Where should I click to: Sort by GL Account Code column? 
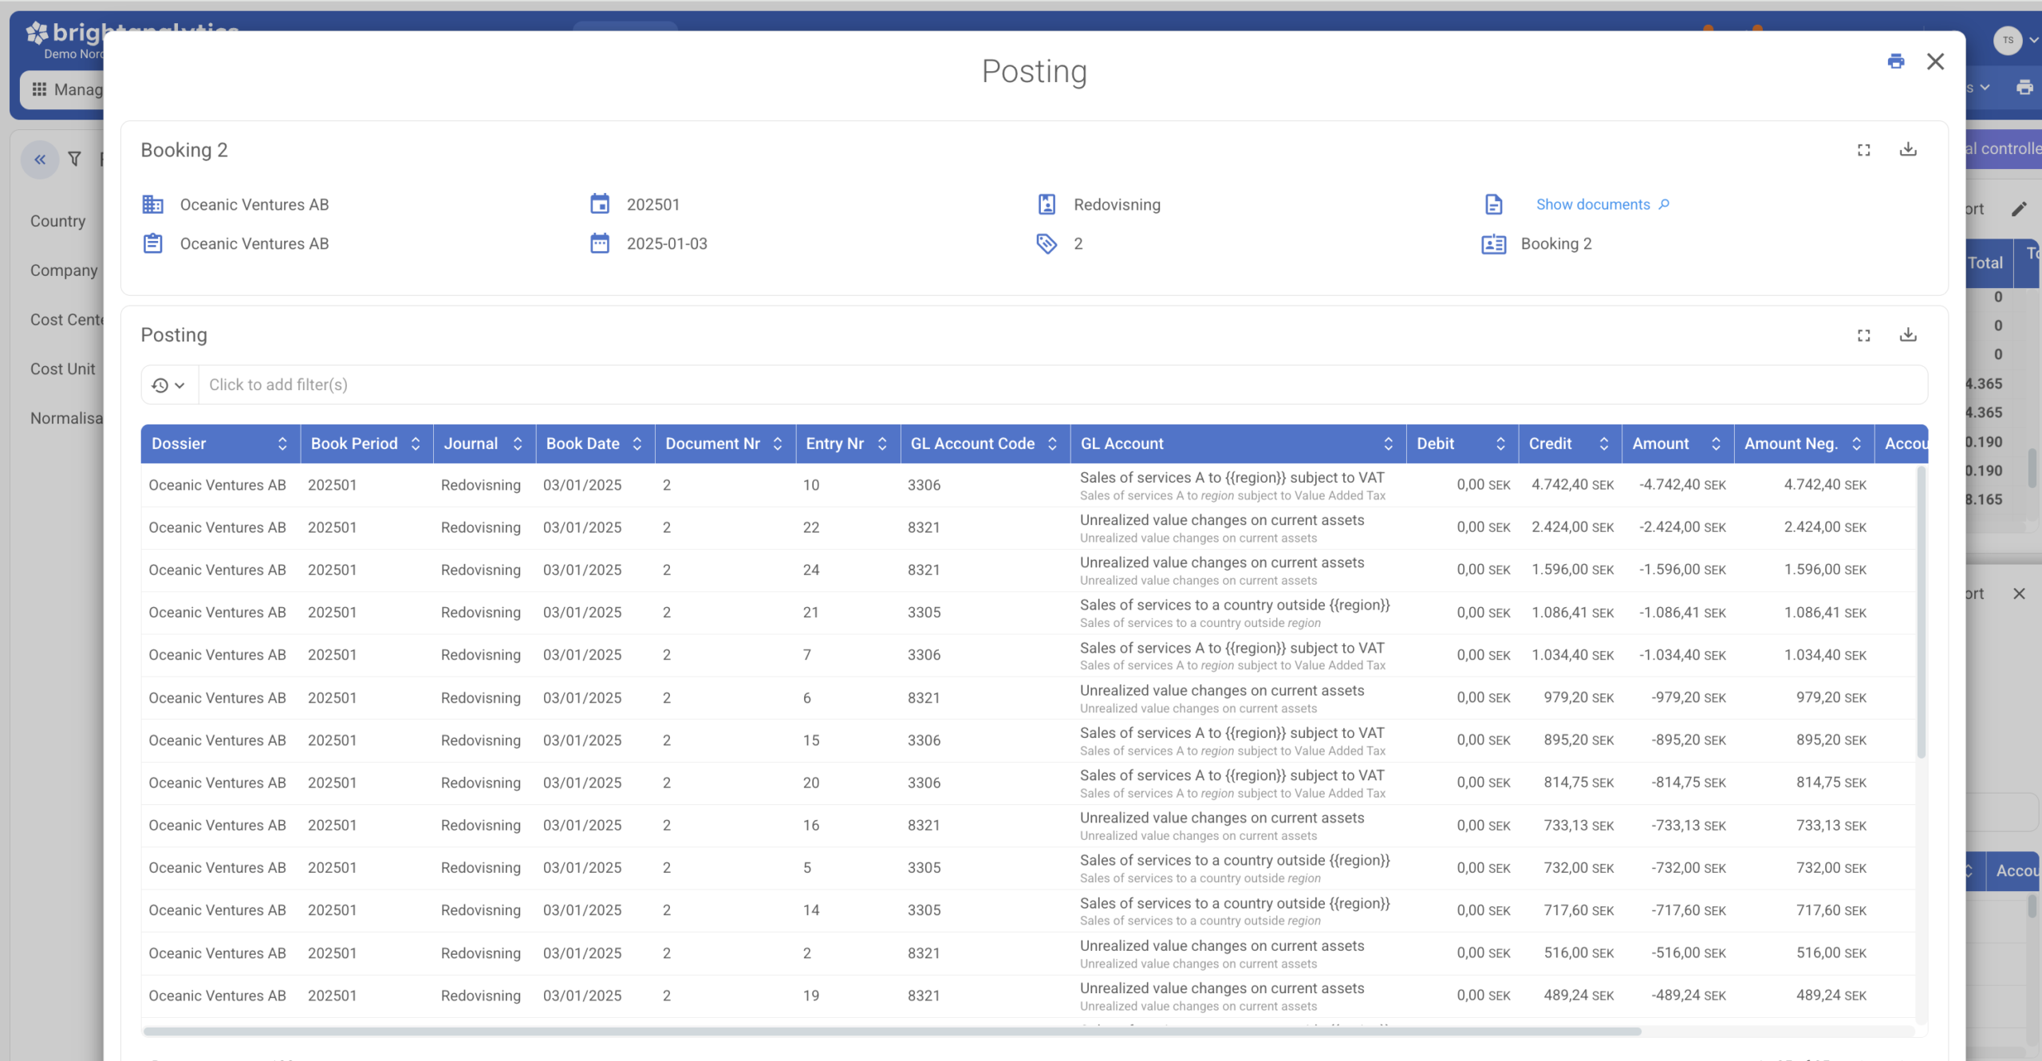(1052, 444)
